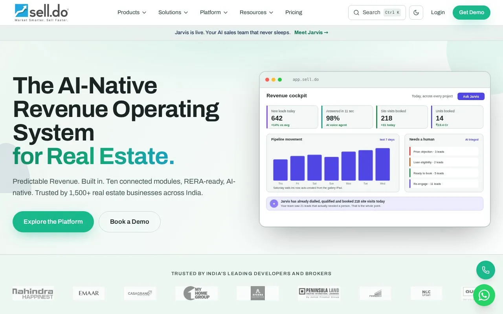This screenshot has width=503, height=314.
Task: Click the Re-engage · 11 leads row
Action: click(x=444, y=184)
